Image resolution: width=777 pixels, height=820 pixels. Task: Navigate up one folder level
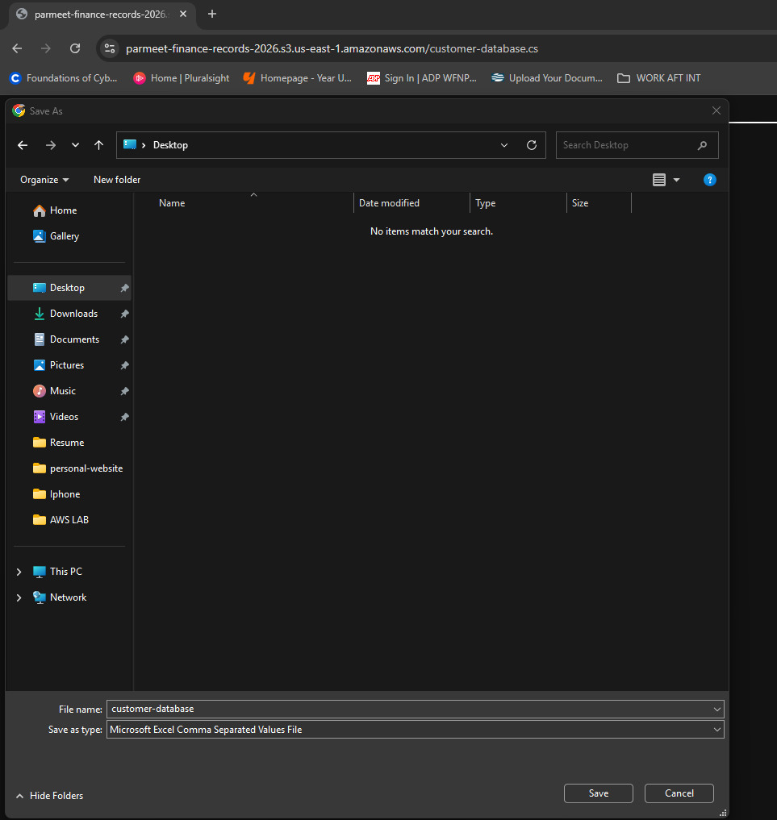click(98, 145)
